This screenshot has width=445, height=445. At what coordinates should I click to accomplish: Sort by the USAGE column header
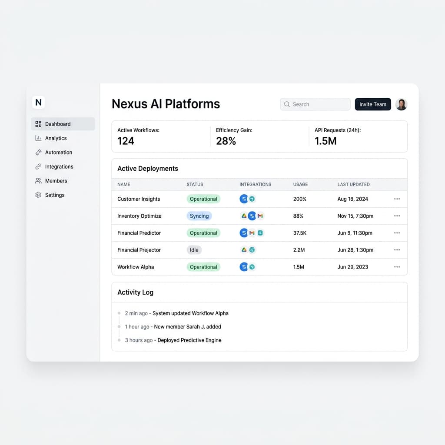301,184
